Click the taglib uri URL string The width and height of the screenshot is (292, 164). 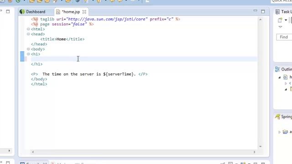click(107, 19)
